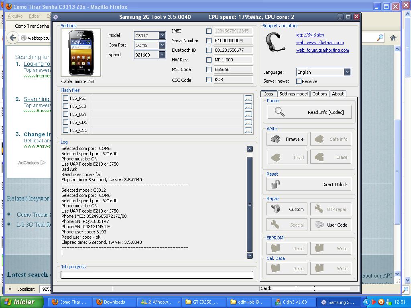Image resolution: width=411 pixels, height=308 pixels.
Task: Click Firefox back arrow button
Action: click(x=12, y=38)
